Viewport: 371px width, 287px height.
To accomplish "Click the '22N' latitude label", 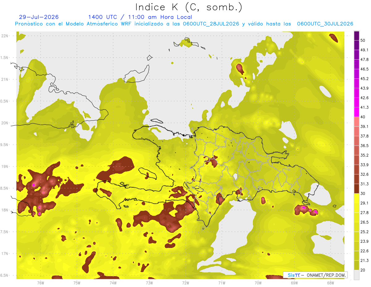I will (x=5, y=36).
